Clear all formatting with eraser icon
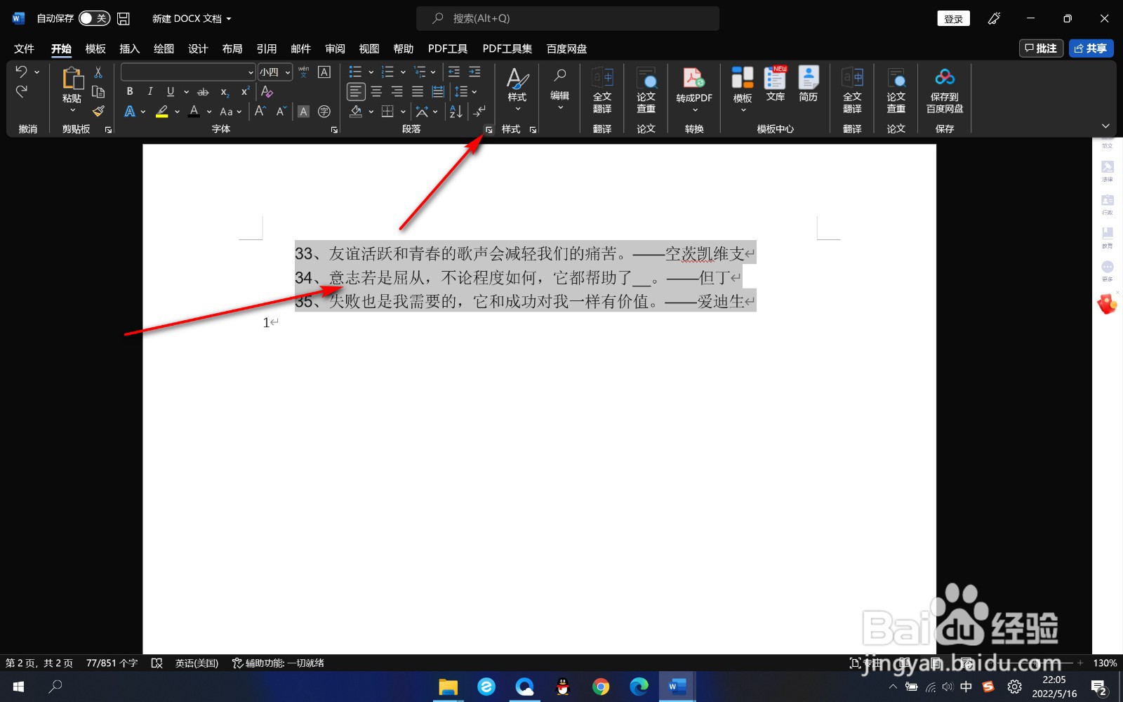1123x702 pixels. tap(267, 92)
